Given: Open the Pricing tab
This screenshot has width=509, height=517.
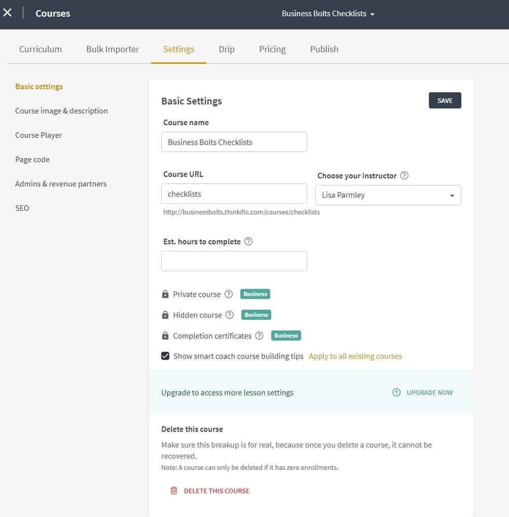Looking at the screenshot, I should (272, 49).
